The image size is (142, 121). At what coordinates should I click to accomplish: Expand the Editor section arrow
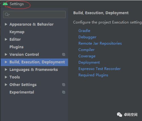point(6,39)
